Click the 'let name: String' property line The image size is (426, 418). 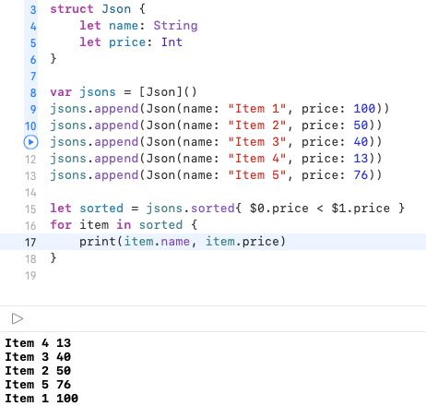click(x=138, y=26)
